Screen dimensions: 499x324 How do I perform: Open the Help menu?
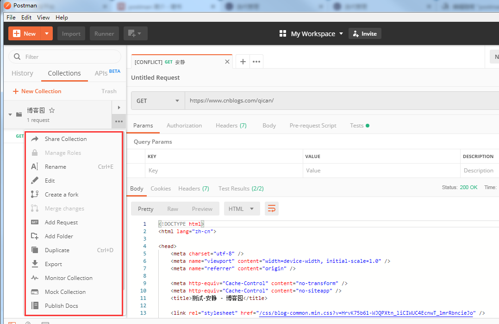[62, 18]
